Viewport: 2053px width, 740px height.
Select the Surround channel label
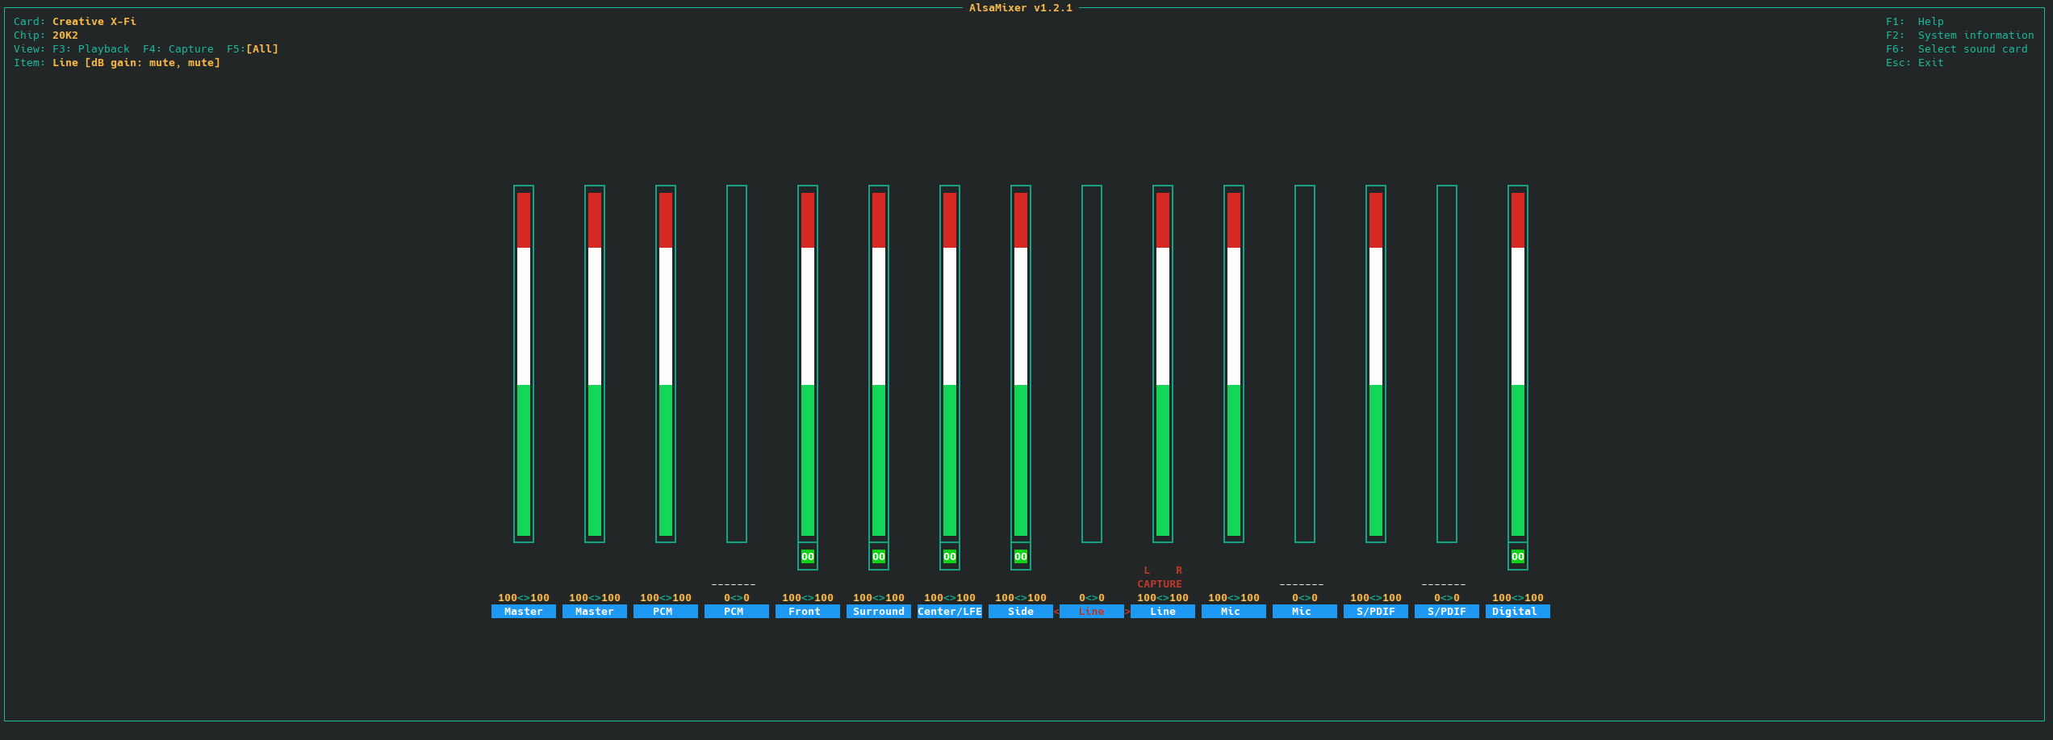878,612
